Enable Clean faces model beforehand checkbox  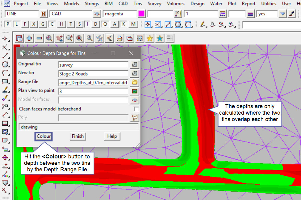[x=136, y=109]
